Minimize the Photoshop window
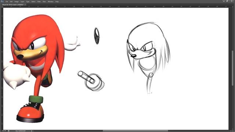Viewport: 235px width, 132px height. 224,1
